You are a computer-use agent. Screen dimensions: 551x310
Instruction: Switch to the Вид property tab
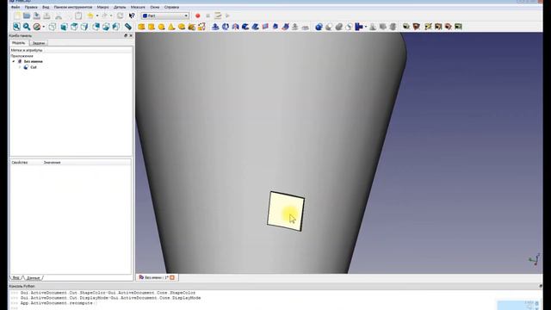[x=15, y=277]
